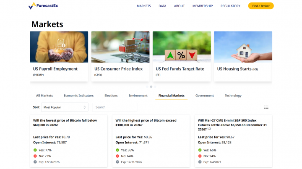Select the Government category tab
The height and width of the screenshot is (169, 302).
click(205, 96)
